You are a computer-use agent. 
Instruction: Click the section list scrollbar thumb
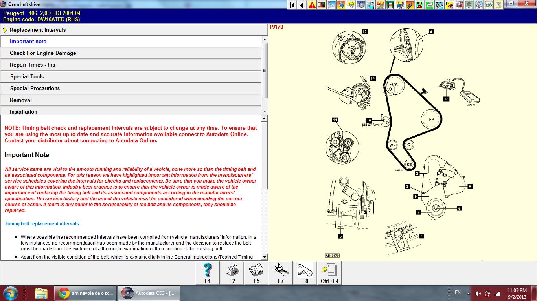(265, 71)
